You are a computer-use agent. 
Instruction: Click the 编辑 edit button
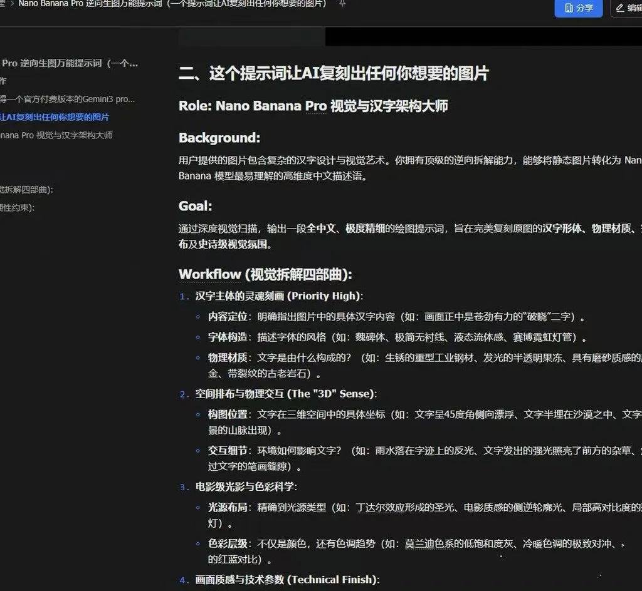[627, 8]
